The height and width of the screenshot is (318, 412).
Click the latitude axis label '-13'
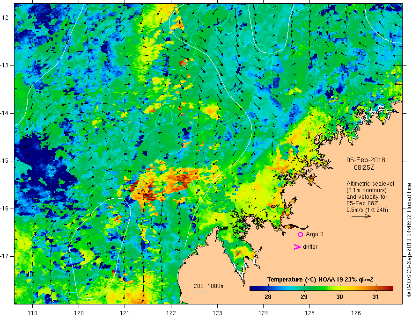[x=5, y=65]
